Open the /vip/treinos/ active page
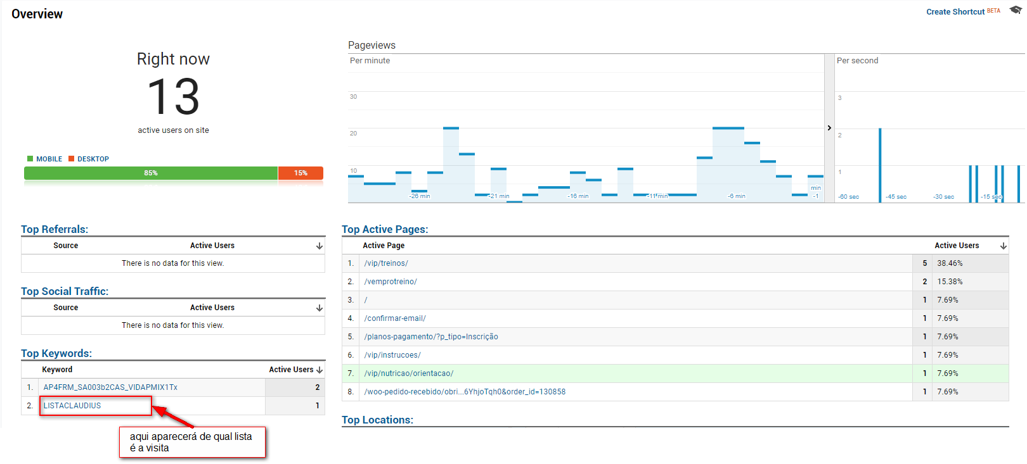 pos(386,263)
